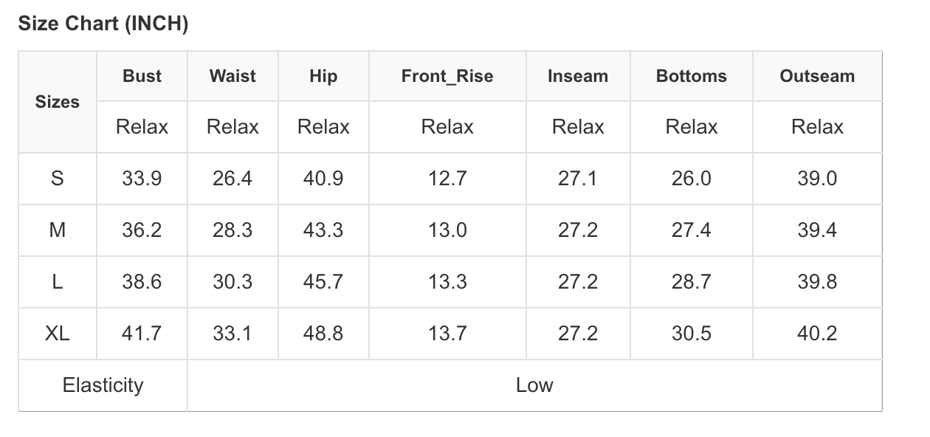Click the L size row label
Viewport: 930px width, 437px height.
pyautogui.click(x=57, y=282)
